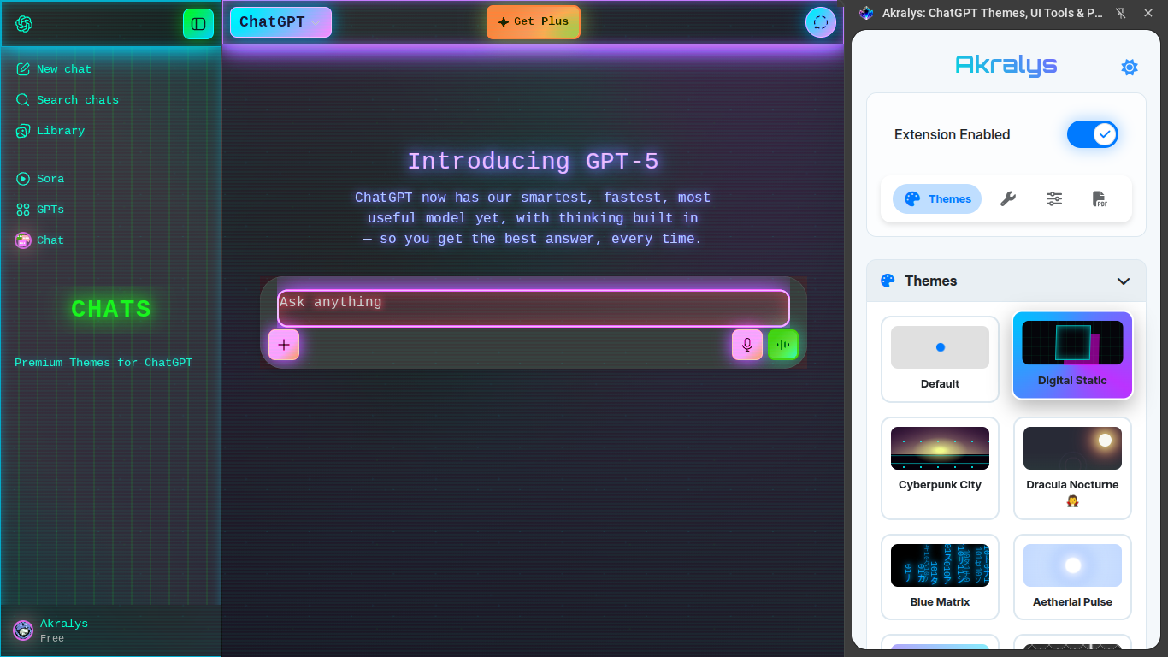Viewport: 1168px width, 657px height.
Task: Apply the Cyberpunk City theme
Action: pyautogui.click(x=940, y=468)
